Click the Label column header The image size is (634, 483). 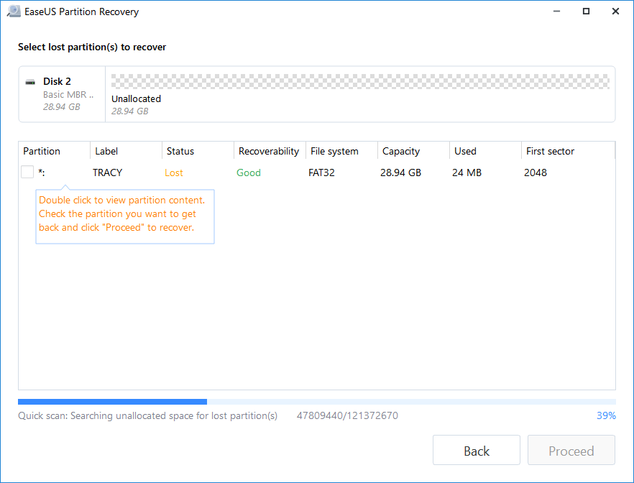click(106, 151)
